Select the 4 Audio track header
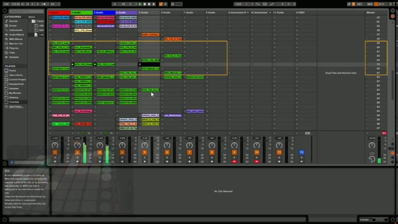This screenshot has height=224, width=398. point(126,12)
